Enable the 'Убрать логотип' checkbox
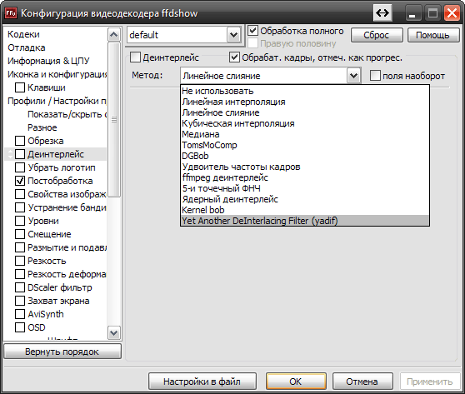 tap(20, 167)
